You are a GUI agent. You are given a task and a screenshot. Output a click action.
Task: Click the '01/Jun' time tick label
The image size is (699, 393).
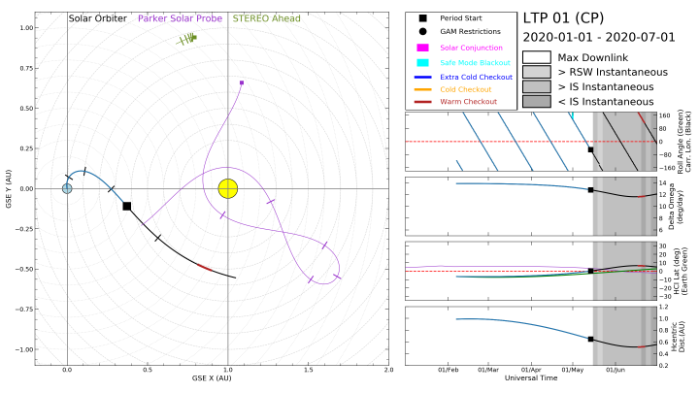616,370
